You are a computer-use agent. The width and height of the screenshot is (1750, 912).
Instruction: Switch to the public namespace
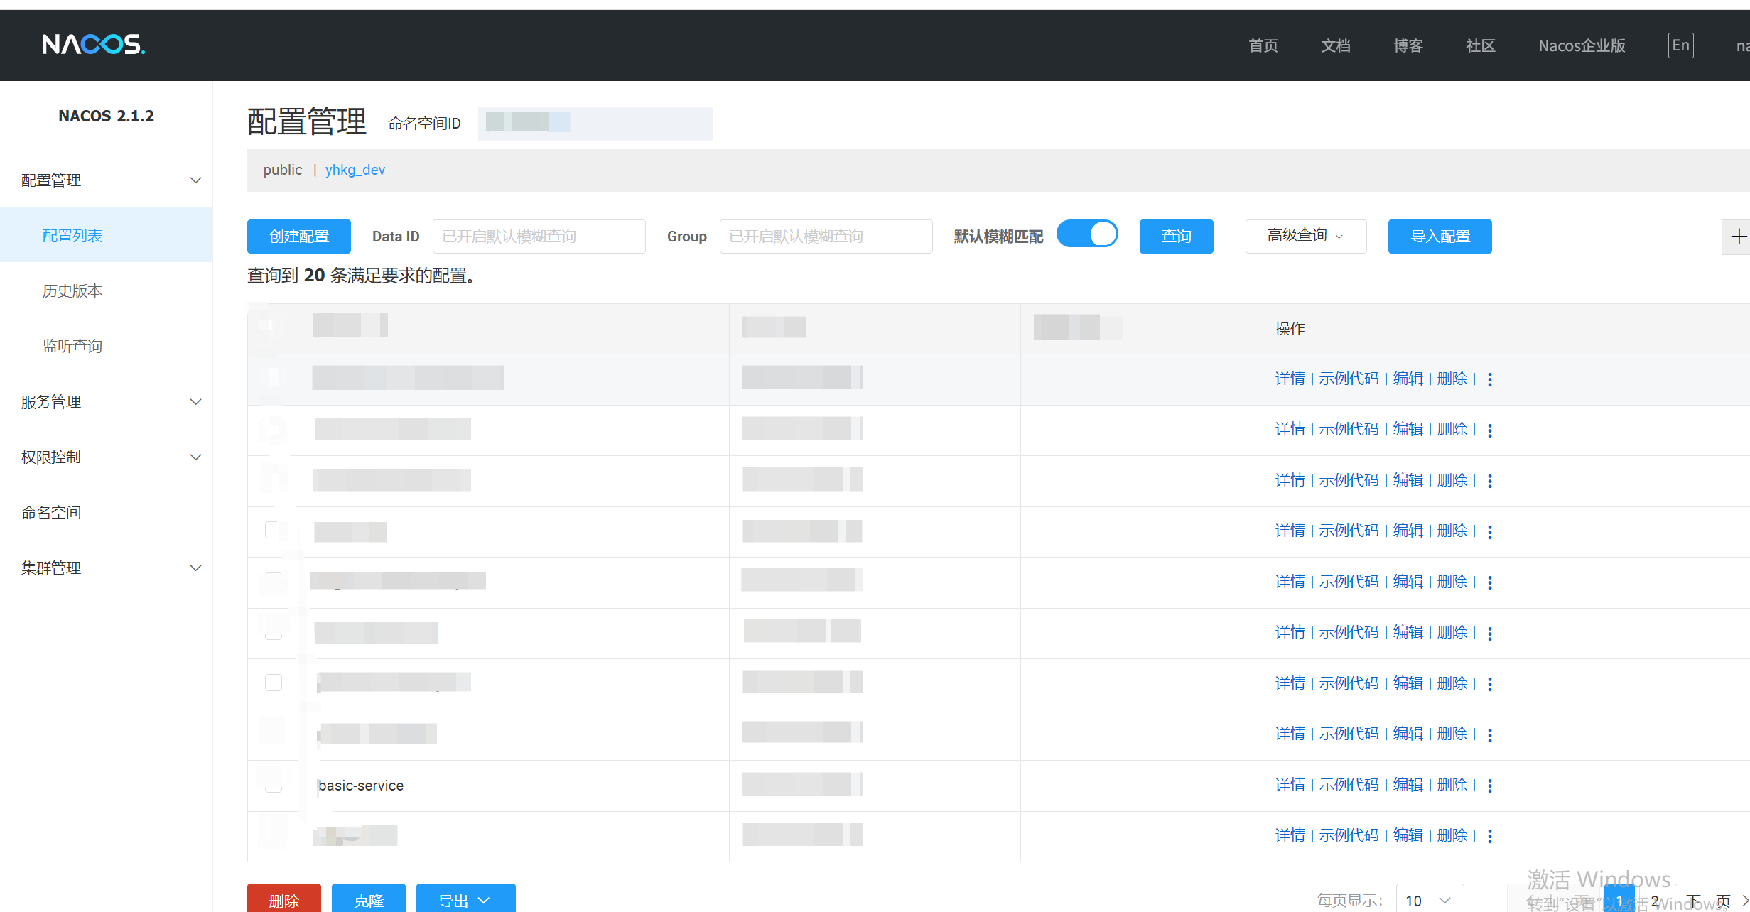[283, 170]
